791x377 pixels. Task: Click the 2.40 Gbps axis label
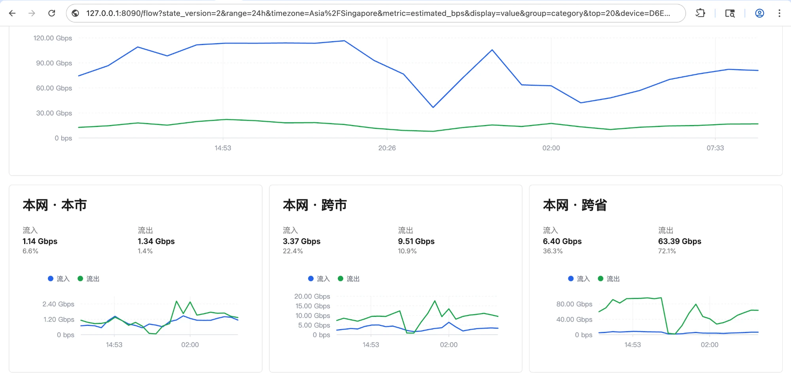coord(59,304)
